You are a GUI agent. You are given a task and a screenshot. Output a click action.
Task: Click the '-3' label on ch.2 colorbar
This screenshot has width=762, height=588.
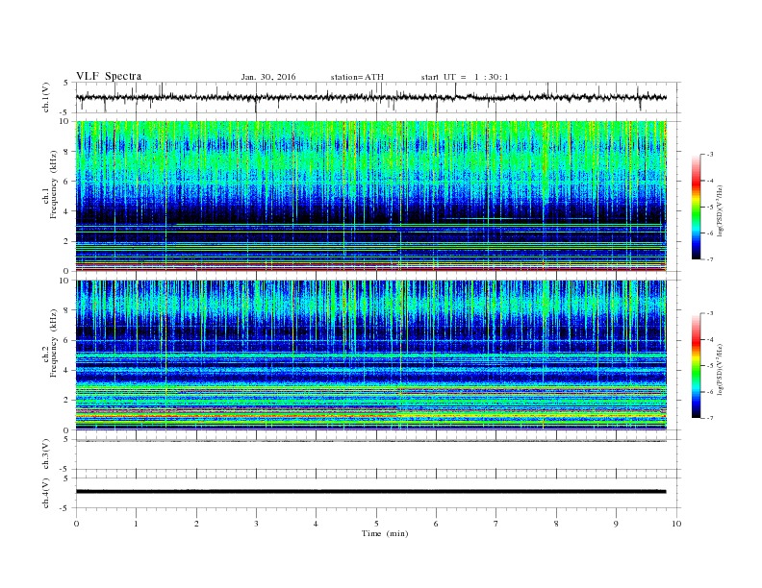pyautogui.click(x=710, y=313)
